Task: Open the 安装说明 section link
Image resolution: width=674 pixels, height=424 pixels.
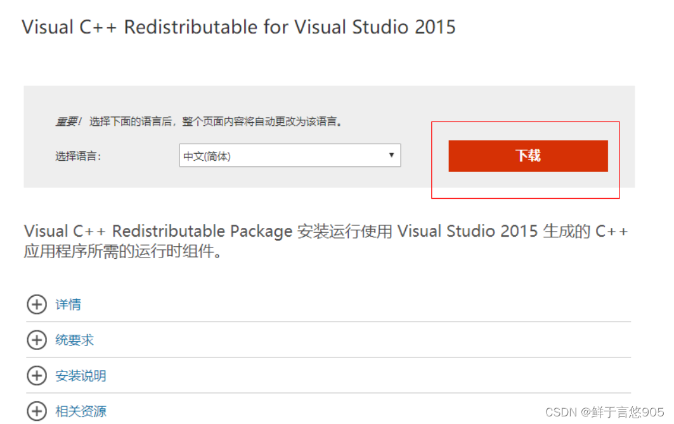Action: coord(81,375)
